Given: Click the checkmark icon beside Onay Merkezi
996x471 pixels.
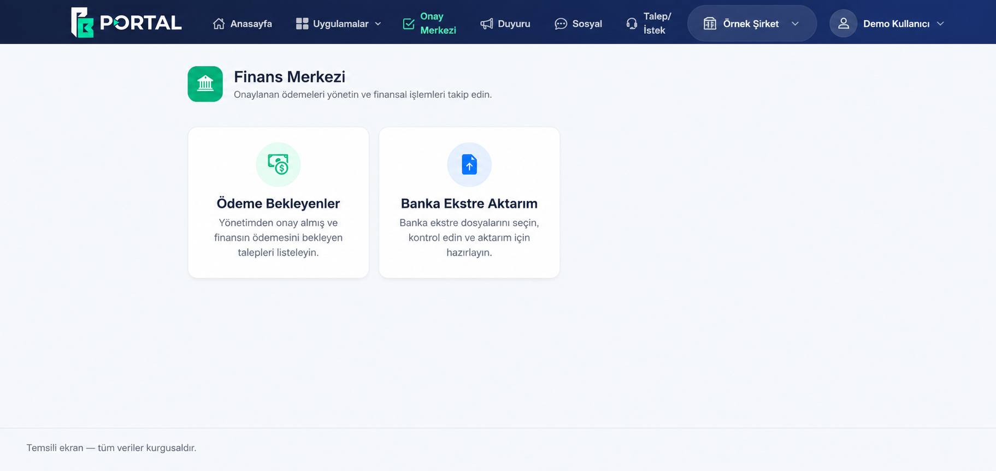Looking at the screenshot, I should tap(409, 23).
